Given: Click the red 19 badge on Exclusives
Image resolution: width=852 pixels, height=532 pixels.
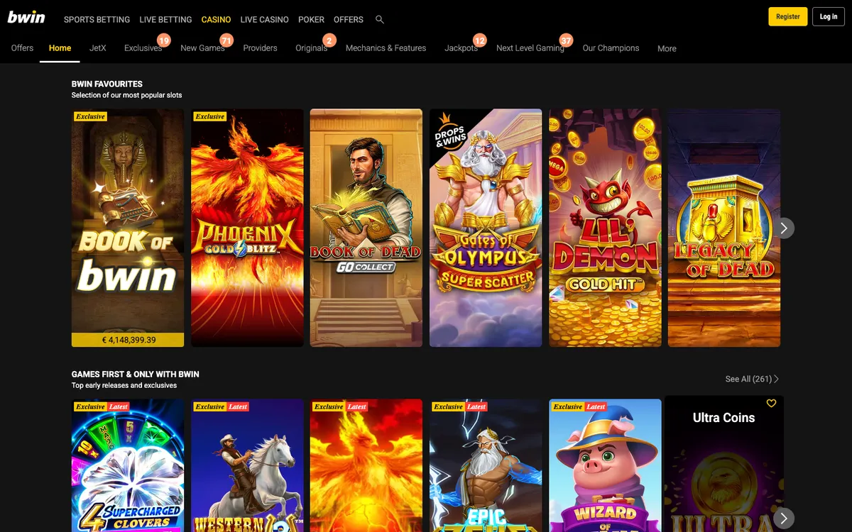Looking at the screenshot, I should (x=164, y=41).
